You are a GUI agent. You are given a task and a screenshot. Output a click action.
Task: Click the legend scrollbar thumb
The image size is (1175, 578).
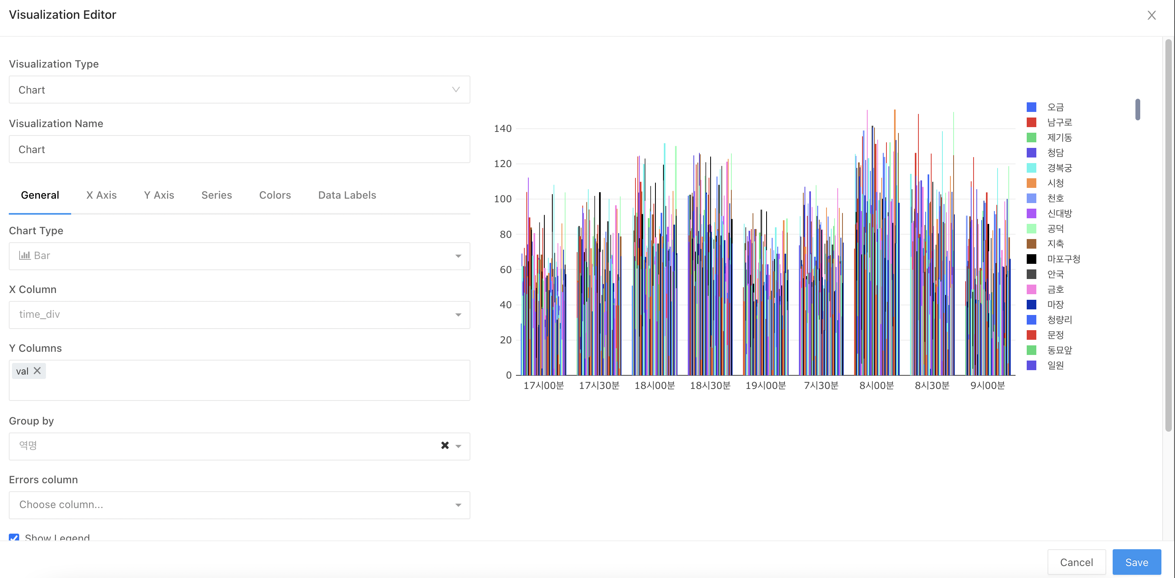[x=1137, y=110]
